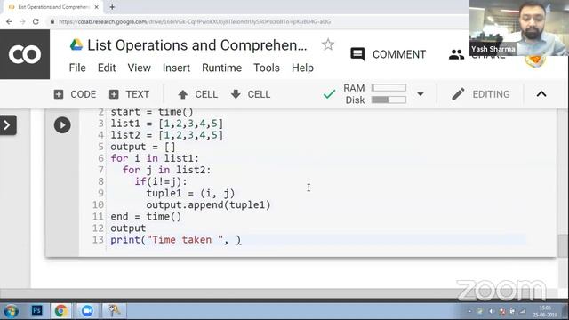Click the connected checkmark icon
Viewport: 569px width, 320px height.
(x=329, y=94)
